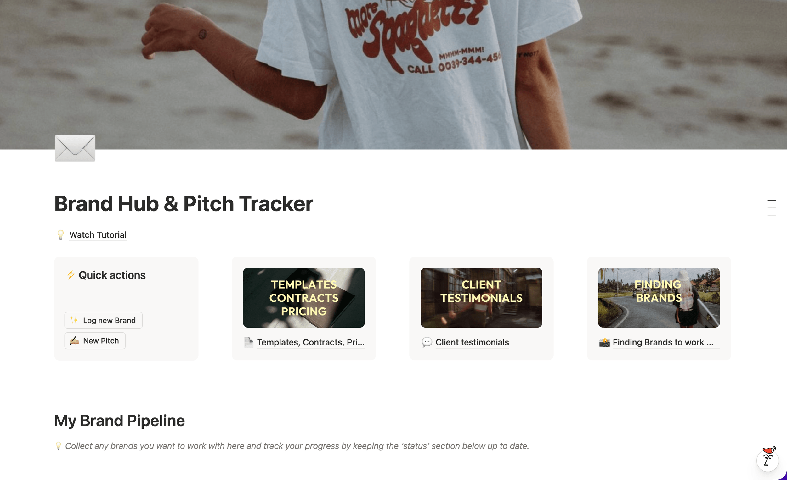Open the Finding Brands to work page link

[663, 342]
